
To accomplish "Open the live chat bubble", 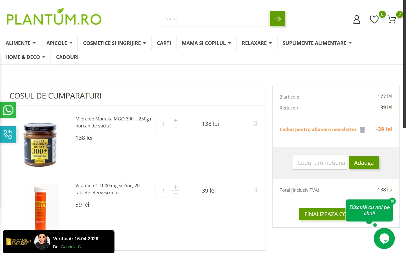I will (x=384, y=238).
